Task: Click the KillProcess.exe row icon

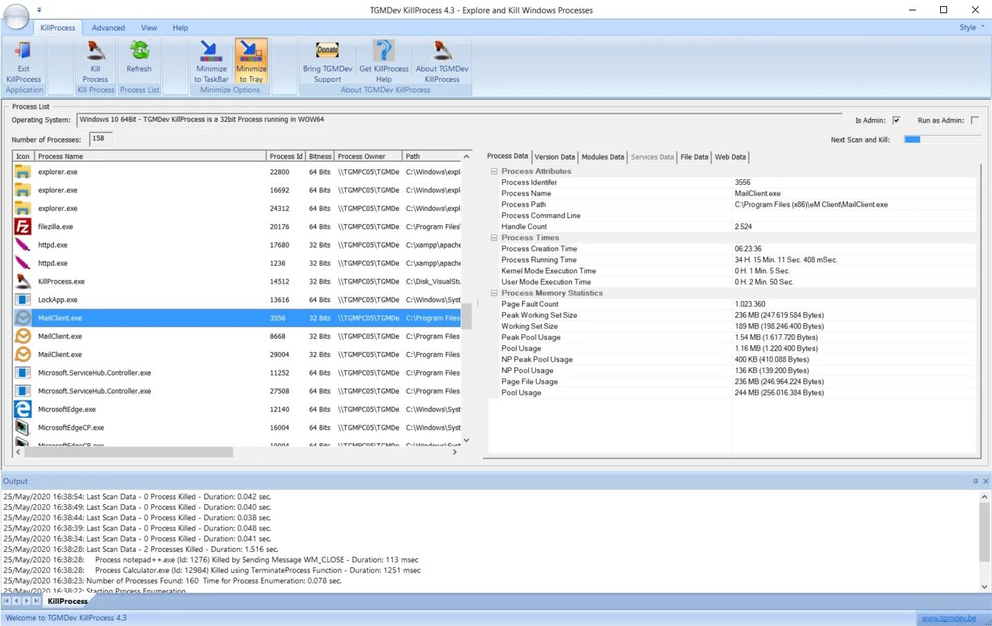Action: [x=23, y=282]
